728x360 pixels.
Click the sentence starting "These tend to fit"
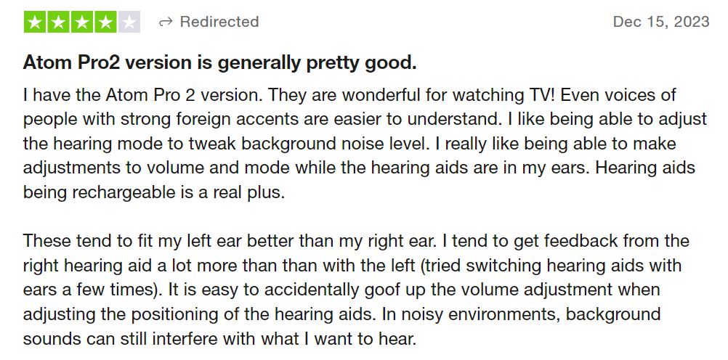coord(218,241)
